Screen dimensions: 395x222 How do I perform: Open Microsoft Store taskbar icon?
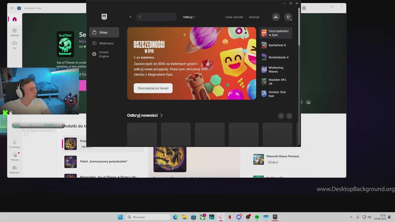[x=193, y=217]
